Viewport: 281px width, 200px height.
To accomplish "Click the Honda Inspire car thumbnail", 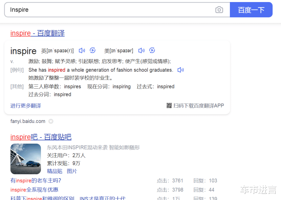I will (x=26, y=159).
